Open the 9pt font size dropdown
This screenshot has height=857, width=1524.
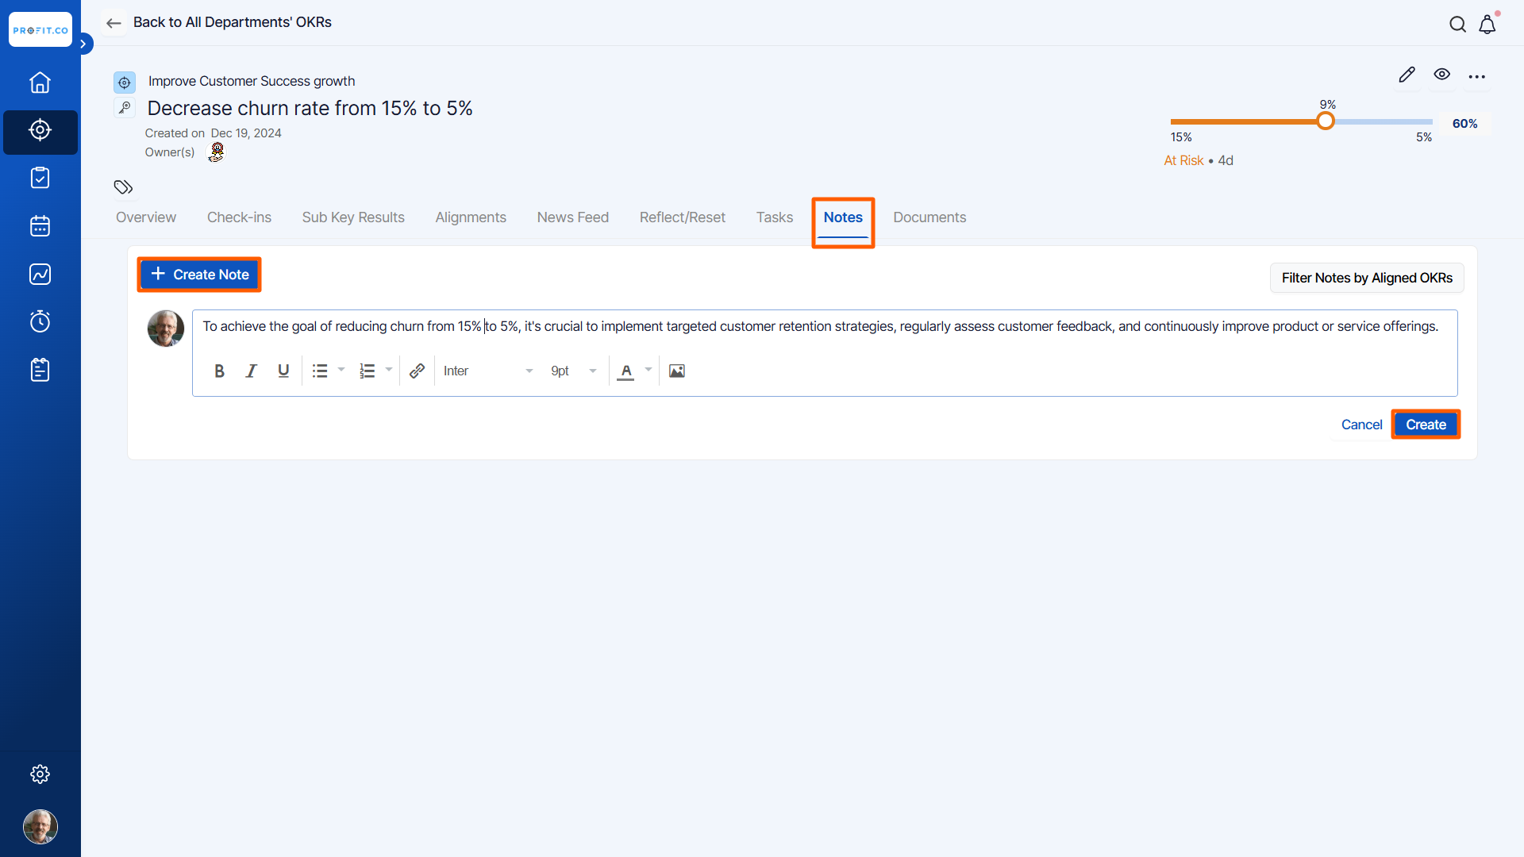click(573, 371)
